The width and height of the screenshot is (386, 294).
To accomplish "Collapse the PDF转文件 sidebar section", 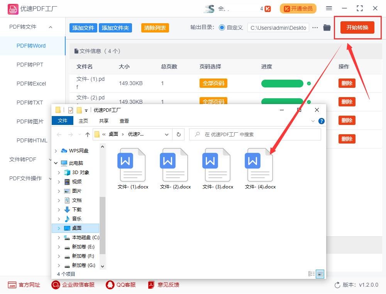I will 49,27.
